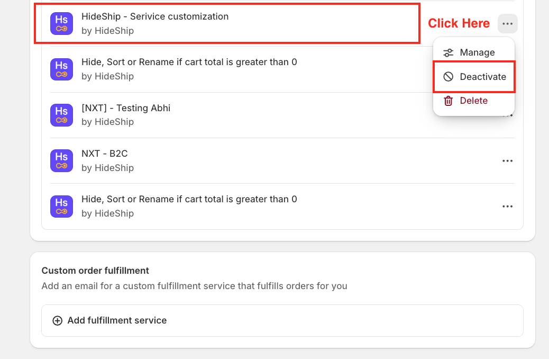
Task: Open the [NXT] - Testing Abhi customization title
Action: tap(126, 108)
